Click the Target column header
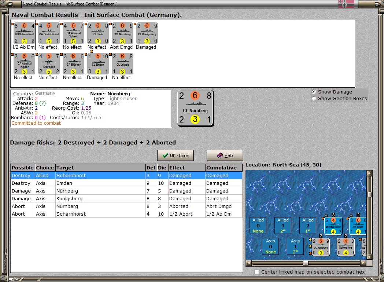Image resolution: width=384 pixels, height=282 pixels. tap(100, 168)
